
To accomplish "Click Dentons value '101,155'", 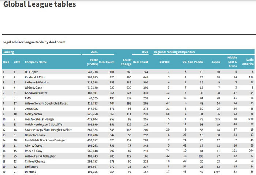I will click(x=93, y=172).
